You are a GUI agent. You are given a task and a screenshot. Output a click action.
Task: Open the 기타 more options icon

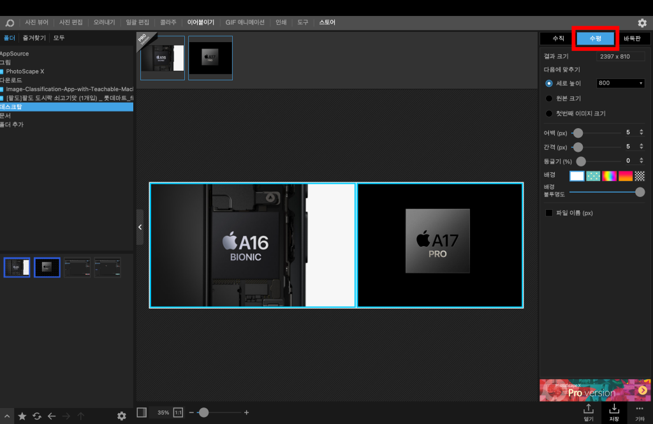click(x=640, y=412)
